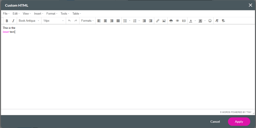Set left-to-right text direction
Image resolution: width=256 pixels, height=128 pixels.
click(x=217, y=21)
